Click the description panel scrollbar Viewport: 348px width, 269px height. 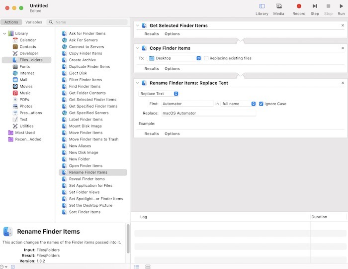[128, 239]
